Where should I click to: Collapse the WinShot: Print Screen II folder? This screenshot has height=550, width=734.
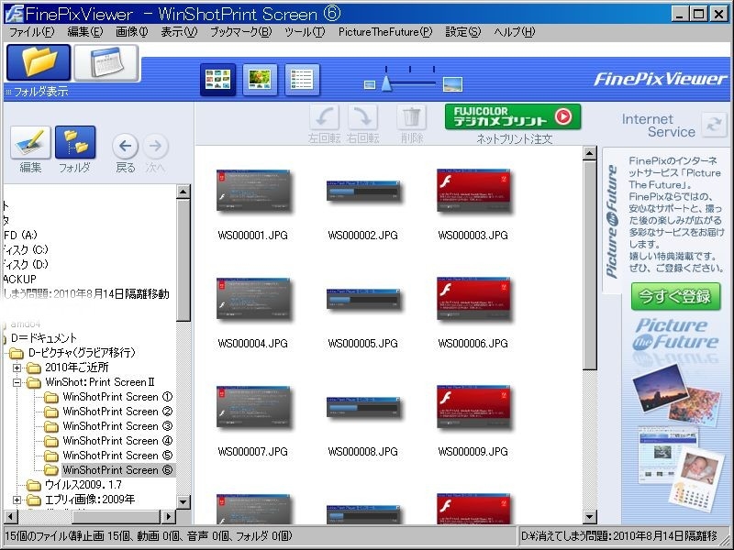17,382
